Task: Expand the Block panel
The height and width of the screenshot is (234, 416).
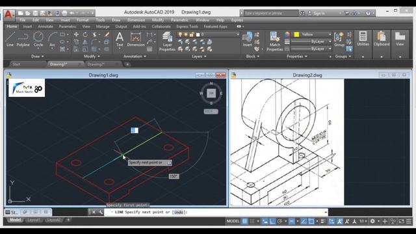Action: tap(253, 57)
